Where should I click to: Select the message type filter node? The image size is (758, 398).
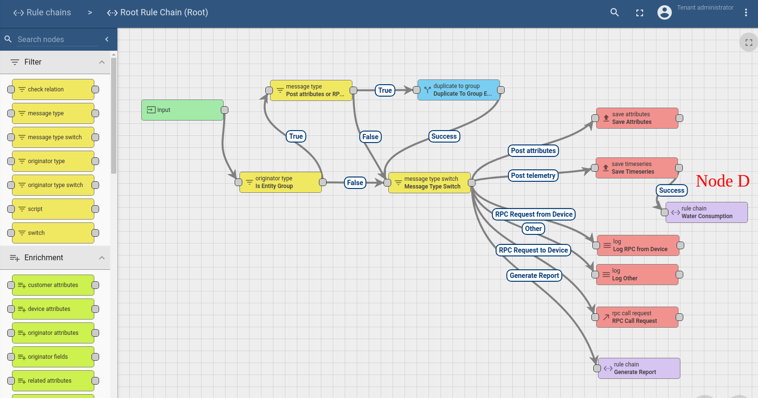click(x=53, y=113)
